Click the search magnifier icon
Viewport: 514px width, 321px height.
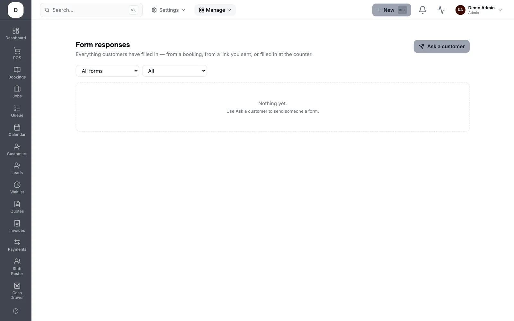click(47, 10)
